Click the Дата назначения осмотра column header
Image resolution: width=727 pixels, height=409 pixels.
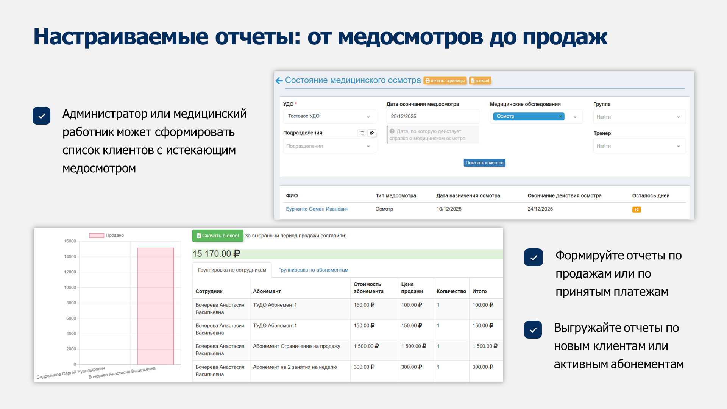468,196
